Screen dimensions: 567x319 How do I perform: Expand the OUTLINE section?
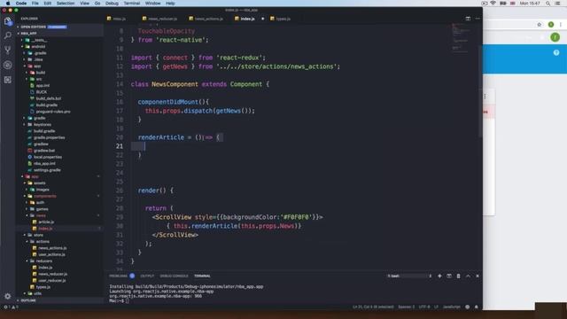tap(28, 300)
